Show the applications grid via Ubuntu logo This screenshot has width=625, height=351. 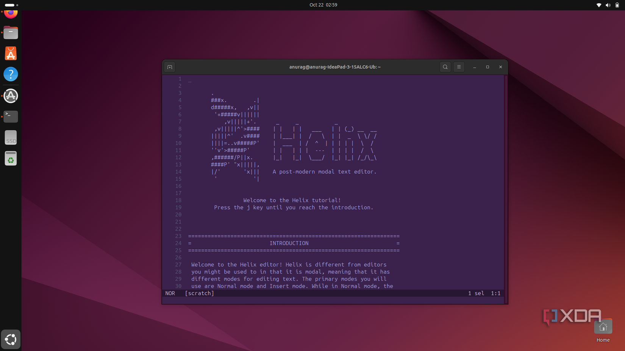point(11,340)
